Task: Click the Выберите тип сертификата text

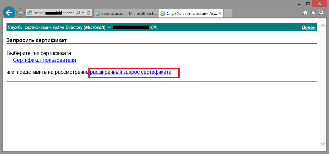Action: [39, 53]
